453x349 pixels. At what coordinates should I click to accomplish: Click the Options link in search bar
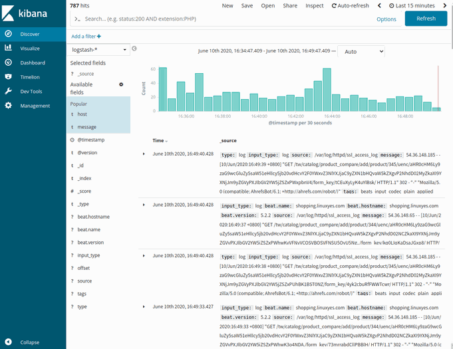(x=386, y=19)
